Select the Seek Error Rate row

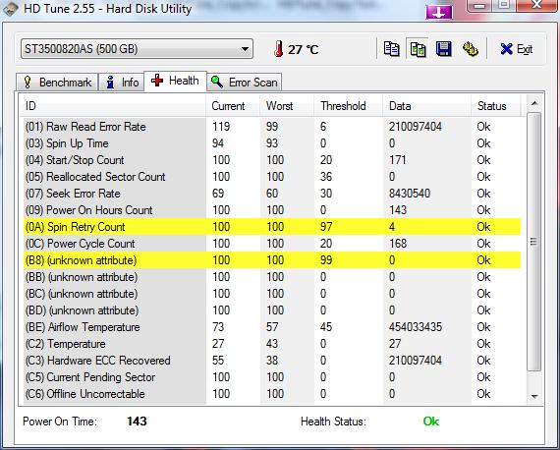point(272,194)
